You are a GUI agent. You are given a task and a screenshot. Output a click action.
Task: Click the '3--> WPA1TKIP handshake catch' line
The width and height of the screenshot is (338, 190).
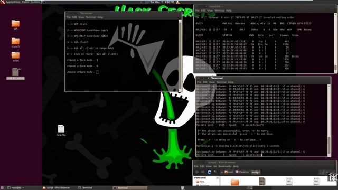coord(87,36)
